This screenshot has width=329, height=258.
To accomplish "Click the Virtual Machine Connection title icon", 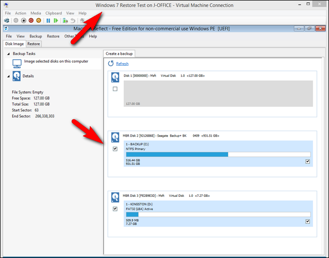I will [x=6, y=5].
